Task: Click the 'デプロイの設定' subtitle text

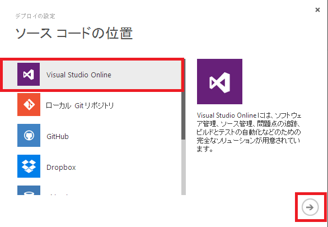Action: [35, 16]
